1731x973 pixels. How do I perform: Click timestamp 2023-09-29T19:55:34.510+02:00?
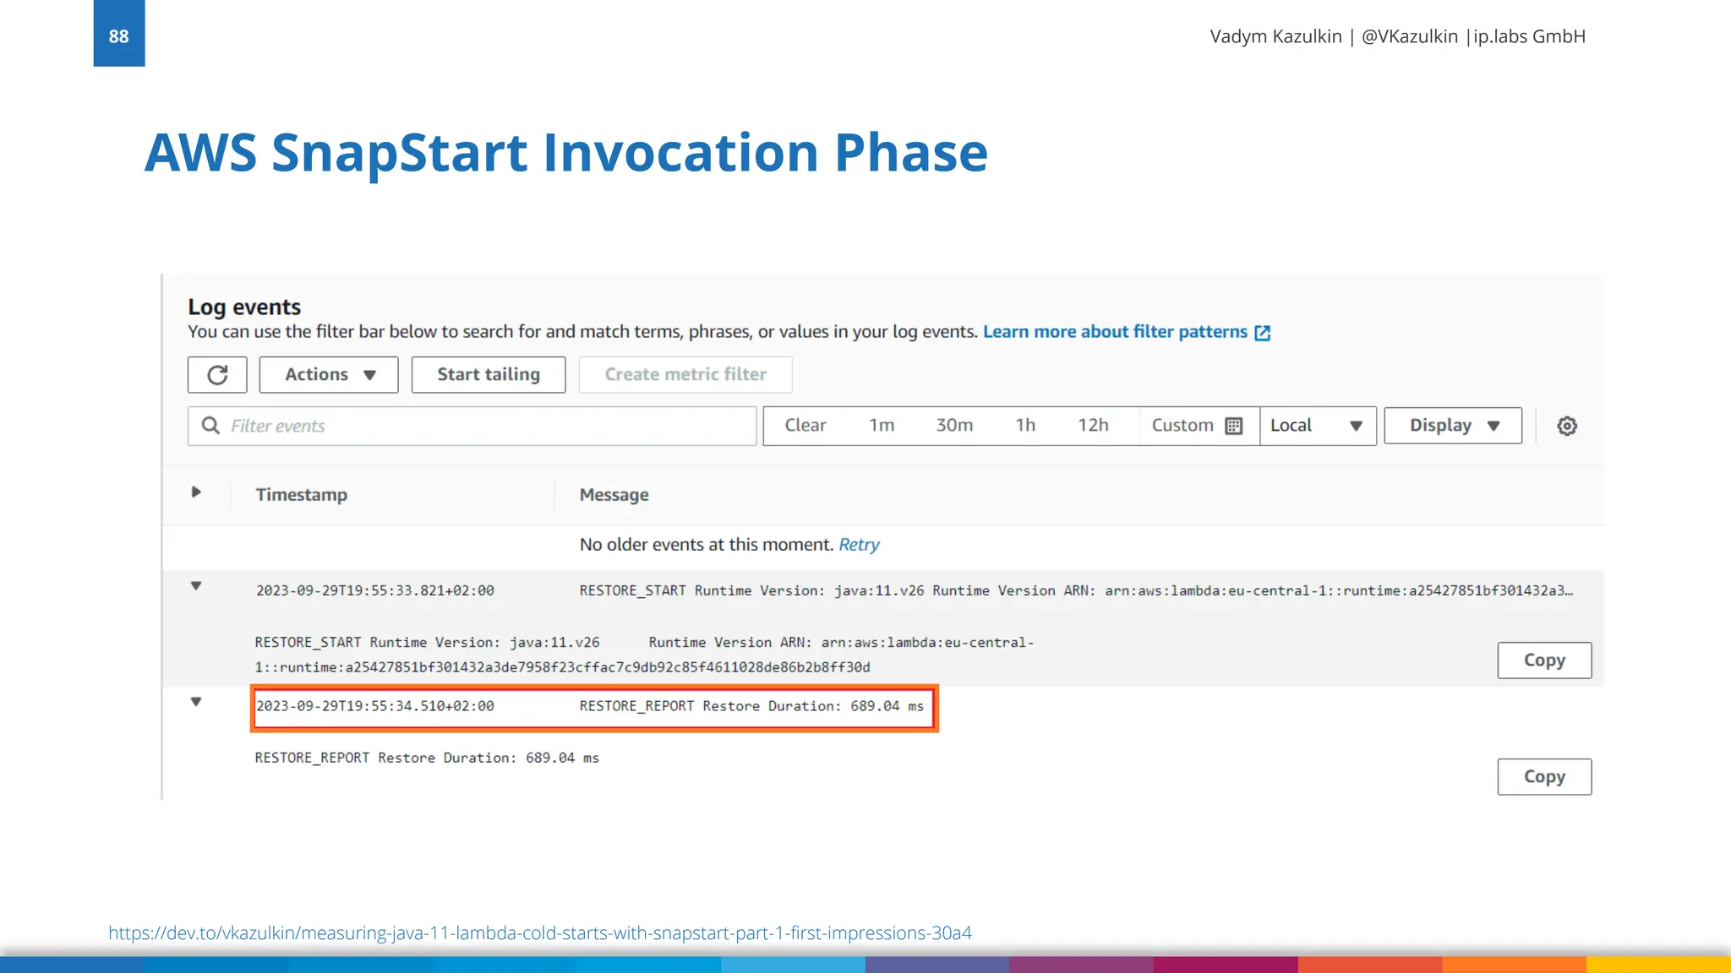pyautogui.click(x=375, y=706)
